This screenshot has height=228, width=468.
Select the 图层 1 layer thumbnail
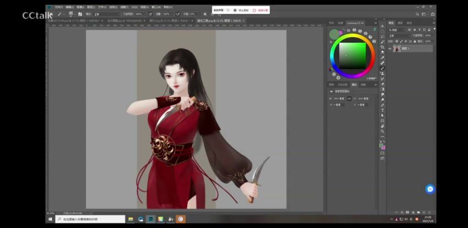[397, 48]
